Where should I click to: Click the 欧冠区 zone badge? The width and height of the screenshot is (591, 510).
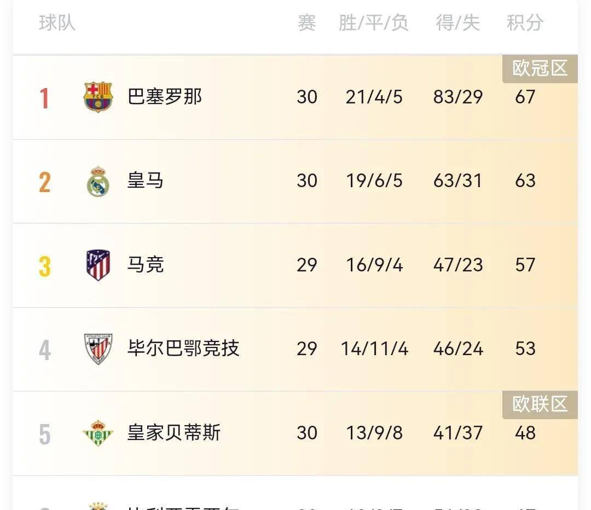point(540,68)
